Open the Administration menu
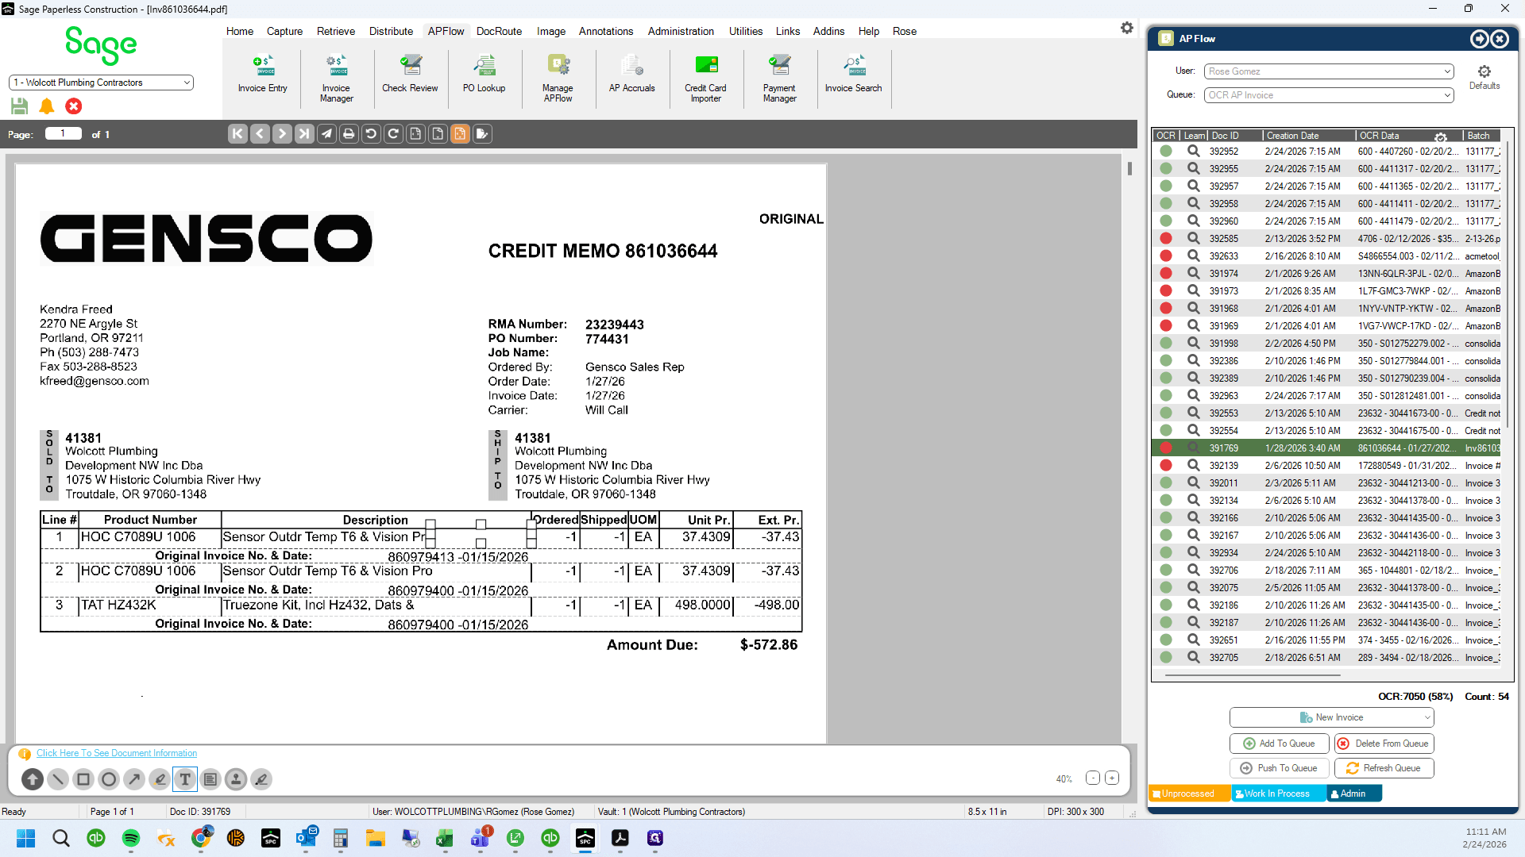This screenshot has width=1525, height=857. pyautogui.click(x=681, y=31)
